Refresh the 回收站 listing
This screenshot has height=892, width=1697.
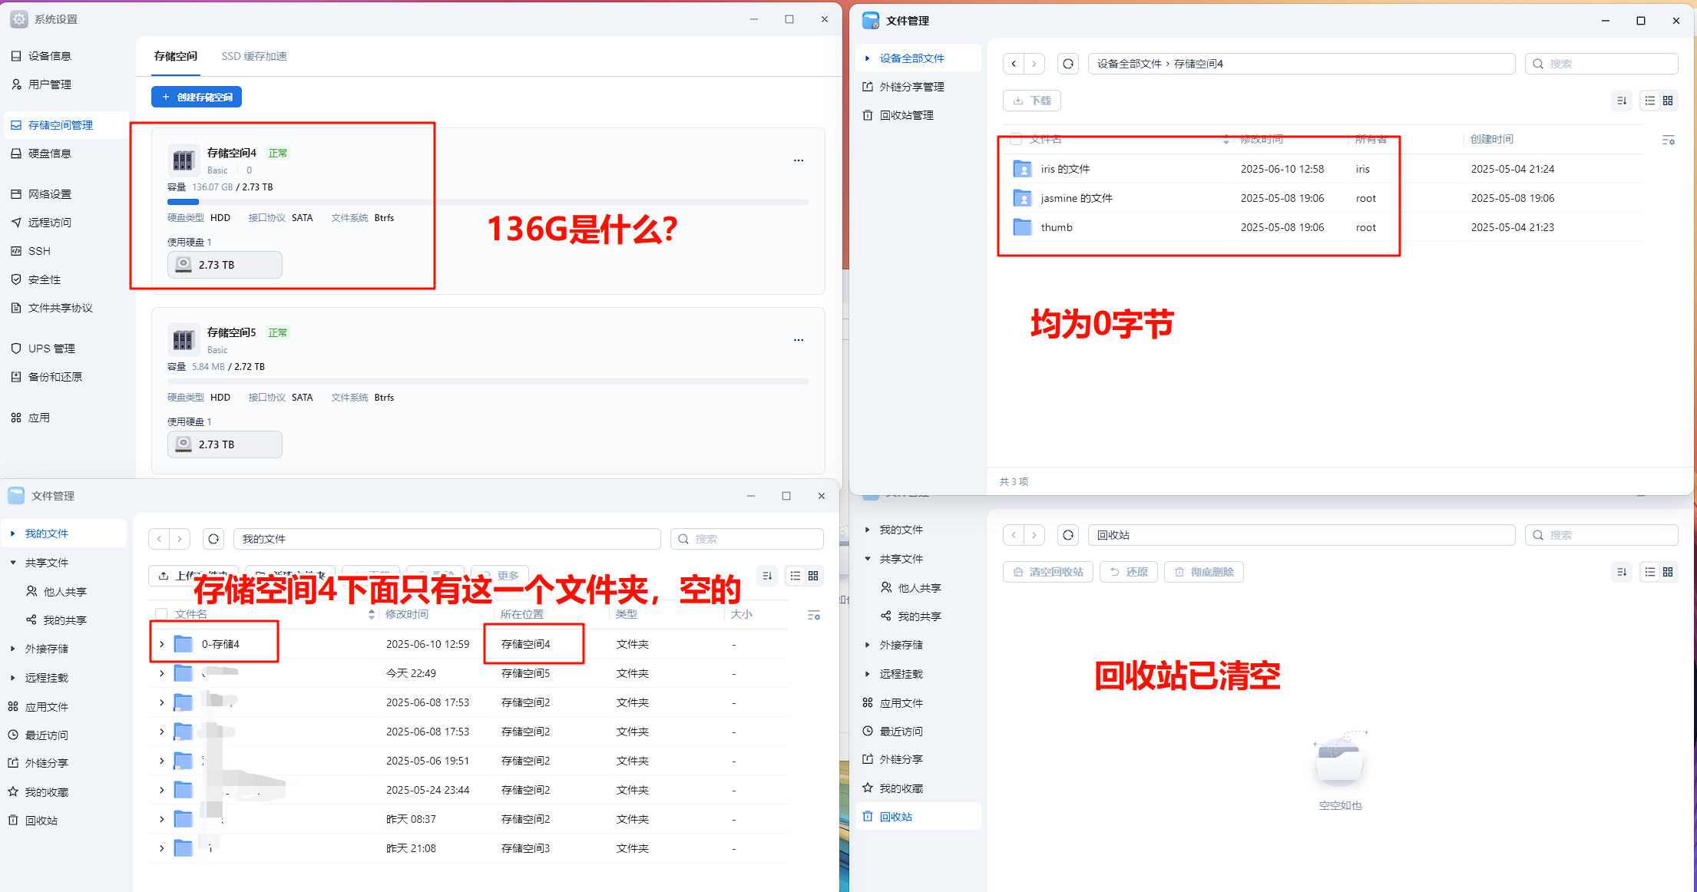pyautogui.click(x=1068, y=535)
